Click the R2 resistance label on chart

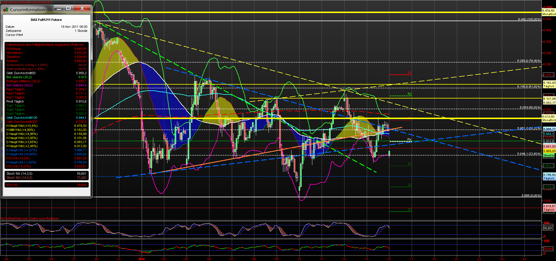pos(409,94)
